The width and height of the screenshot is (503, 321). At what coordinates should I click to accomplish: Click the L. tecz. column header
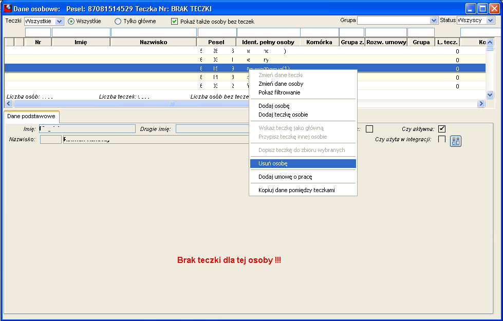coord(448,42)
